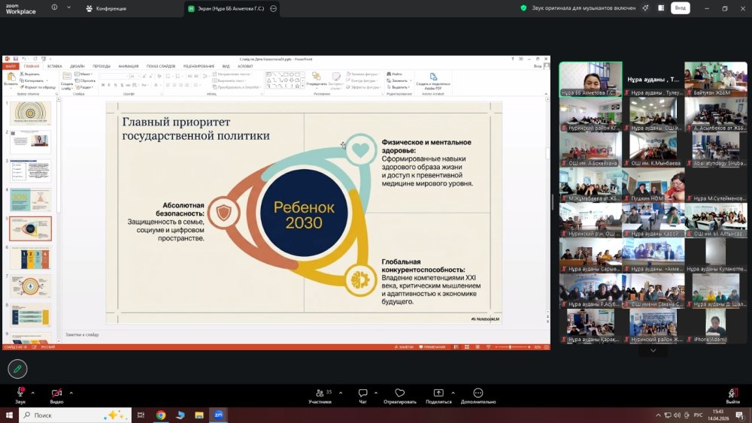
Task: Select slide 6 thumbnail with numbered columns
Action: (30, 258)
